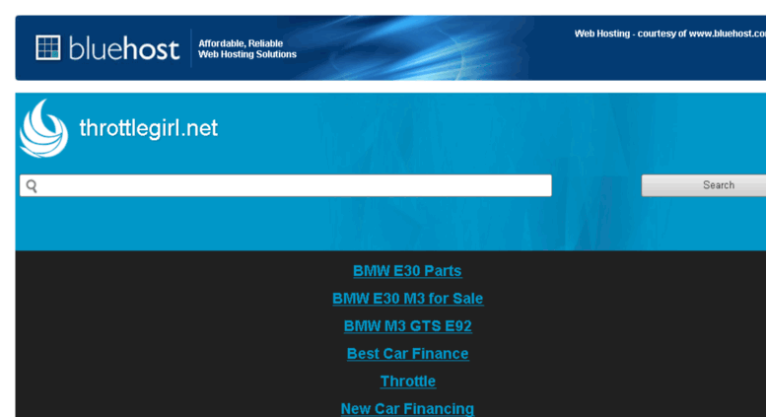Click the Bluehost grid logo icon
The image size is (766, 417).
pos(48,48)
